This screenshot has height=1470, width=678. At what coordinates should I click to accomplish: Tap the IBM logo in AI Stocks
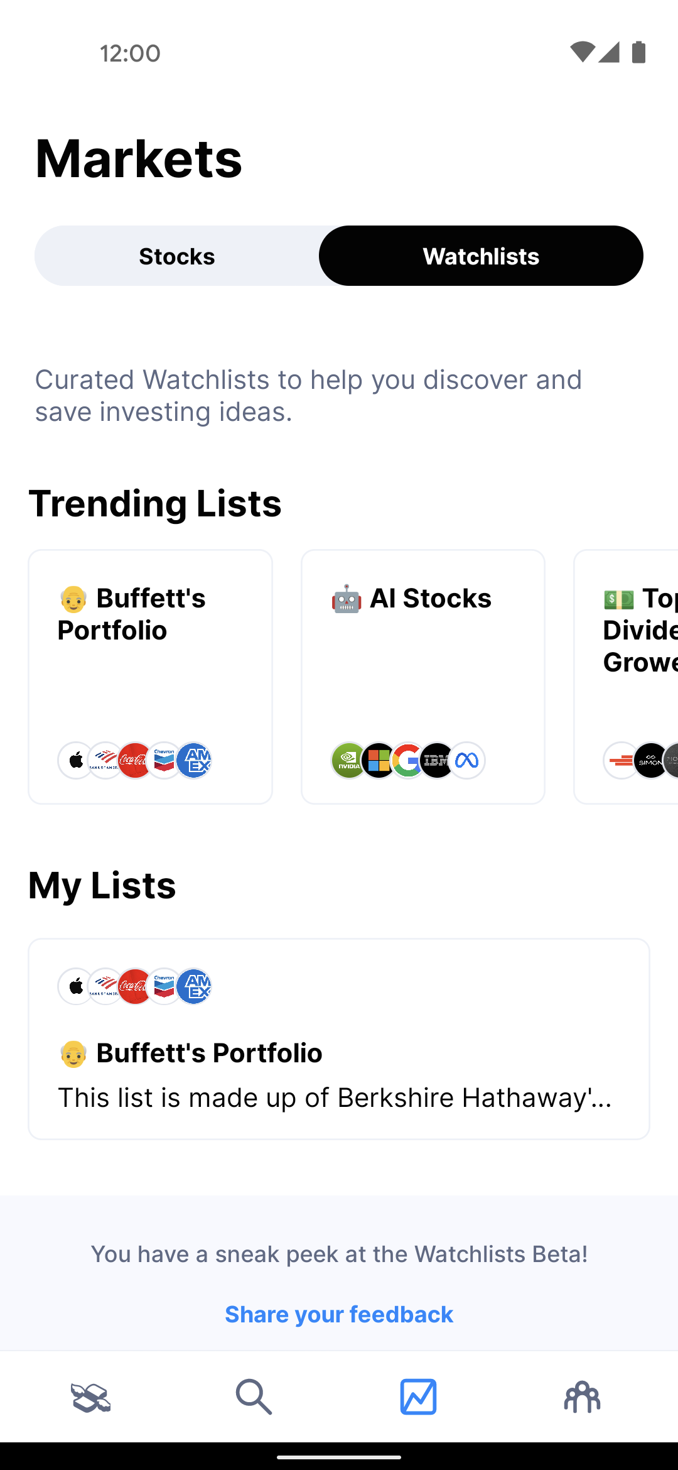(x=438, y=761)
